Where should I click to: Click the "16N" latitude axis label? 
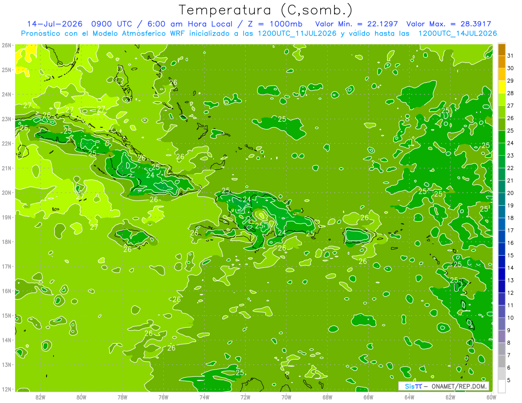click(6, 291)
